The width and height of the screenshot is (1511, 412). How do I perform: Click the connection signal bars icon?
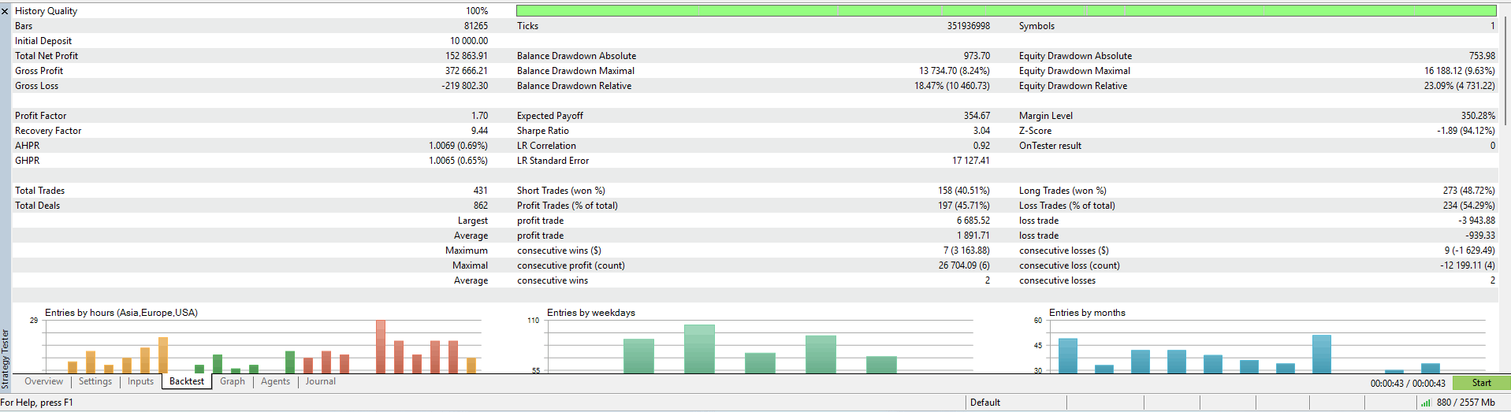click(x=1425, y=403)
